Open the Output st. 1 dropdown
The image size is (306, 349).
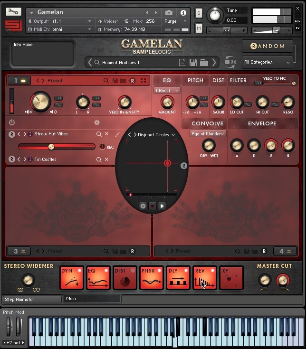[59, 21]
